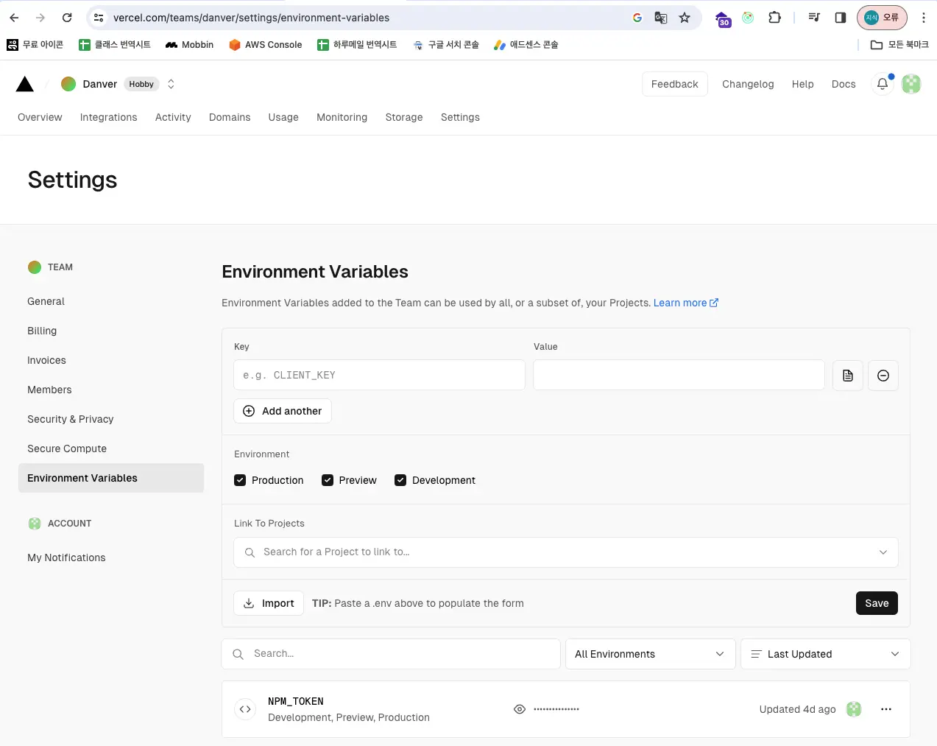
Task: Switch to the Domains tab
Action: (x=230, y=117)
